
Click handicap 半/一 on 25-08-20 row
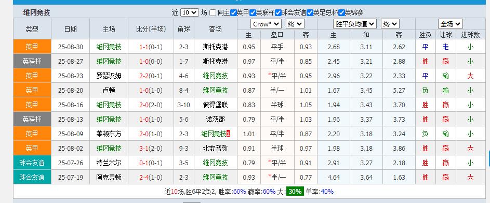coord(278,90)
